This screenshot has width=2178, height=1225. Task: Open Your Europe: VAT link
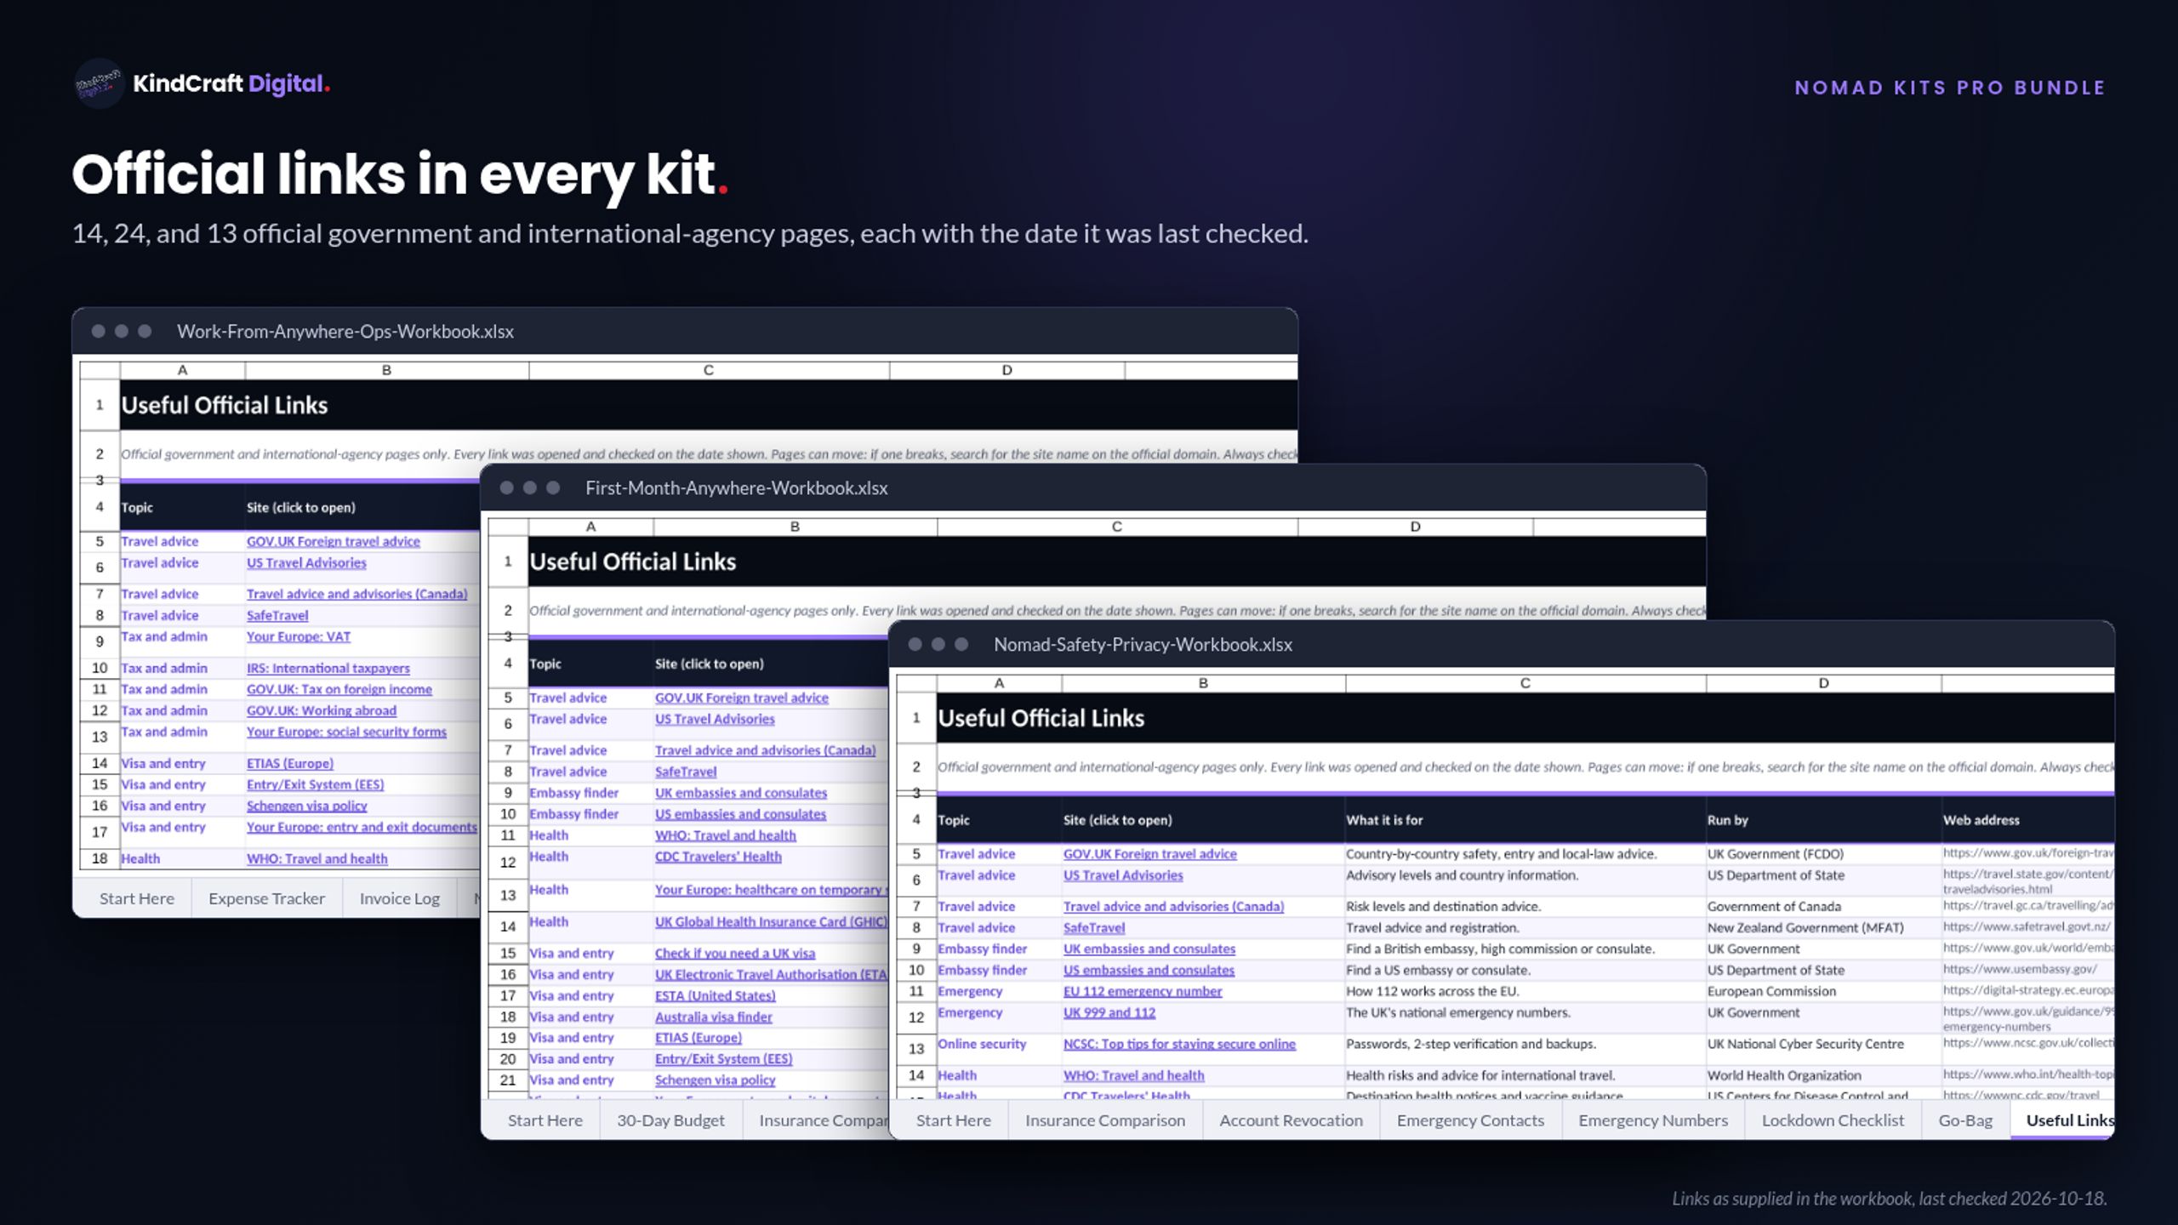coord(298,636)
